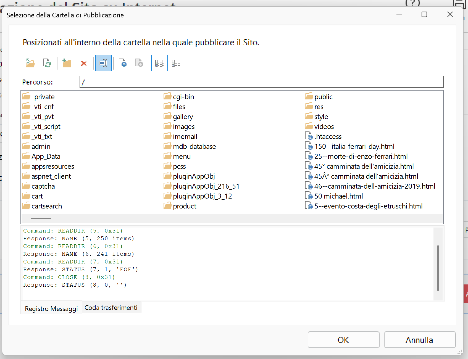Image resolution: width=468 pixels, height=359 pixels.
Task: Click log line 'CLOSE (8, 0x31)'
Action: [69, 277]
